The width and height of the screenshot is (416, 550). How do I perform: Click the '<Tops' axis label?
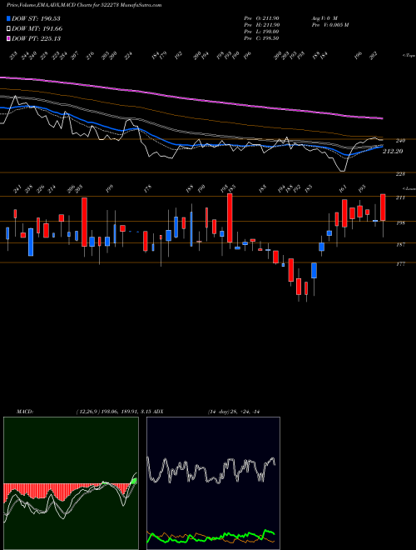(409, 56)
